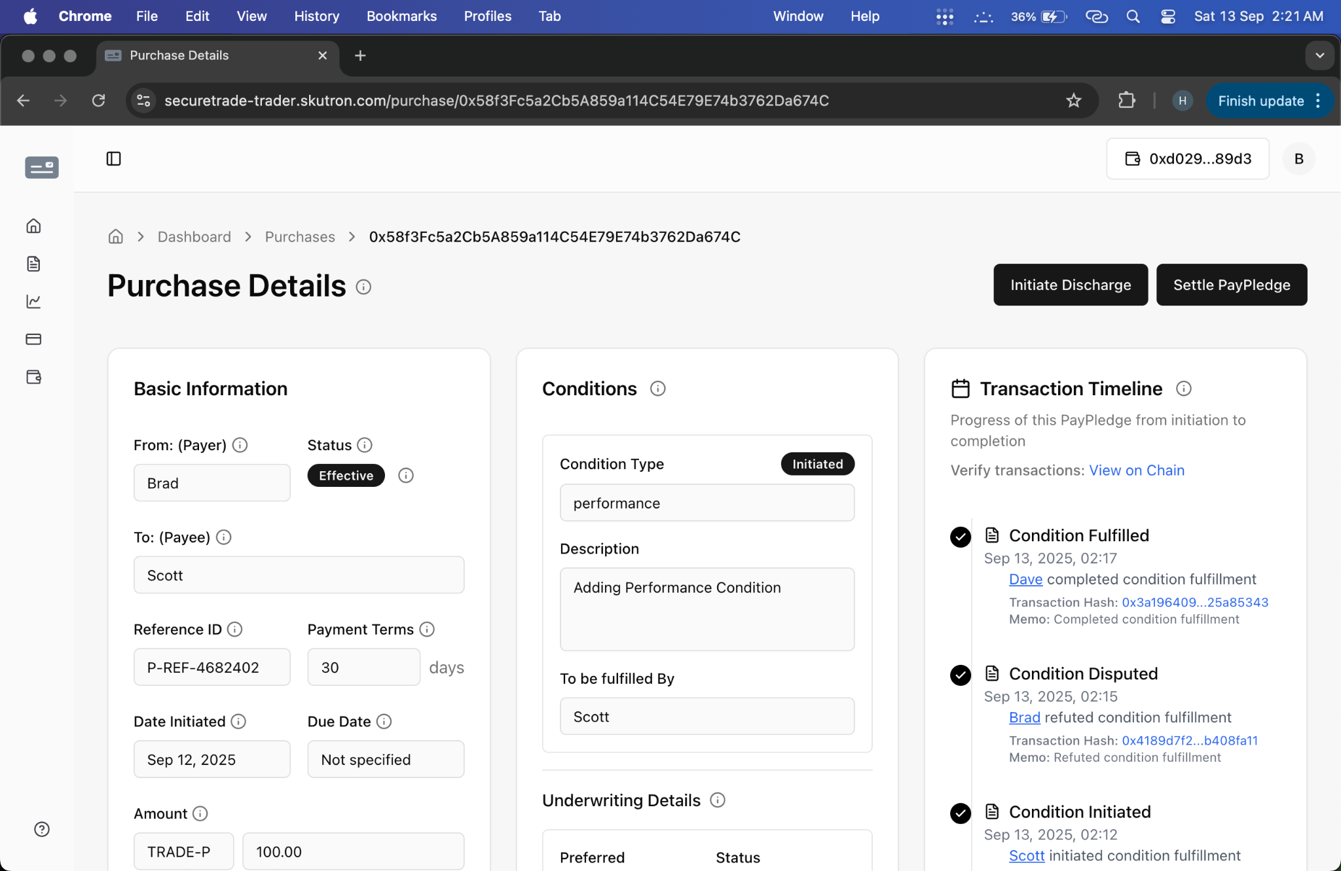Open Chrome menu via Finish update
Image resolution: width=1341 pixels, height=871 pixels.
(x=1269, y=101)
